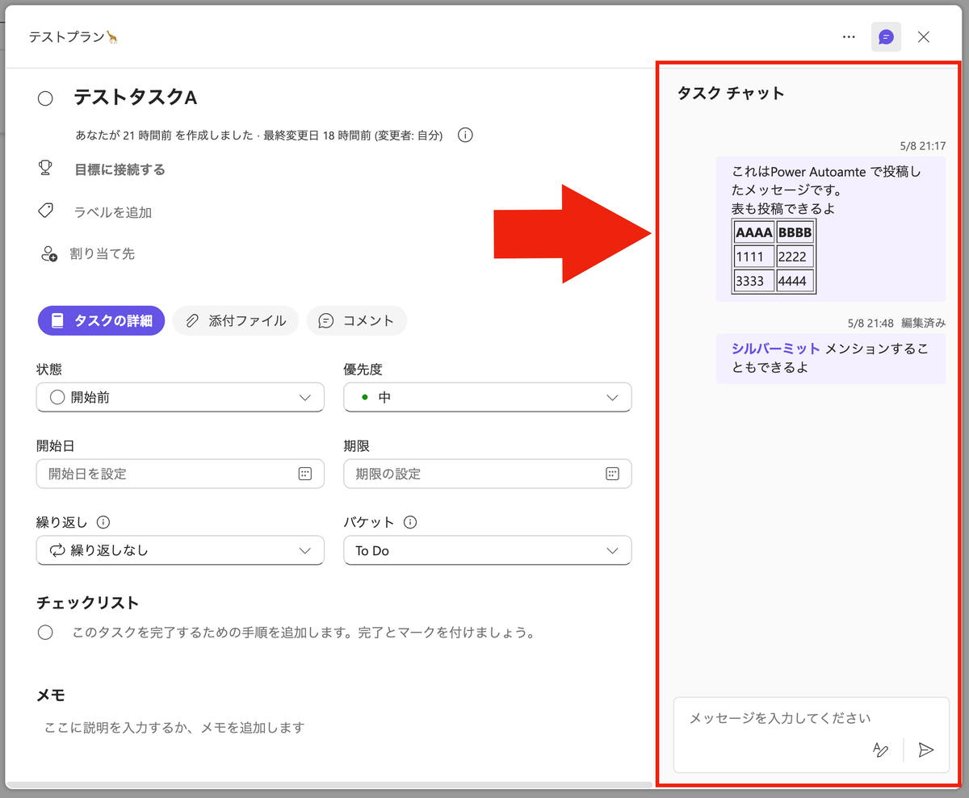This screenshot has width=969, height=798.
Task: Click the table cell 1111
Action: point(754,257)
